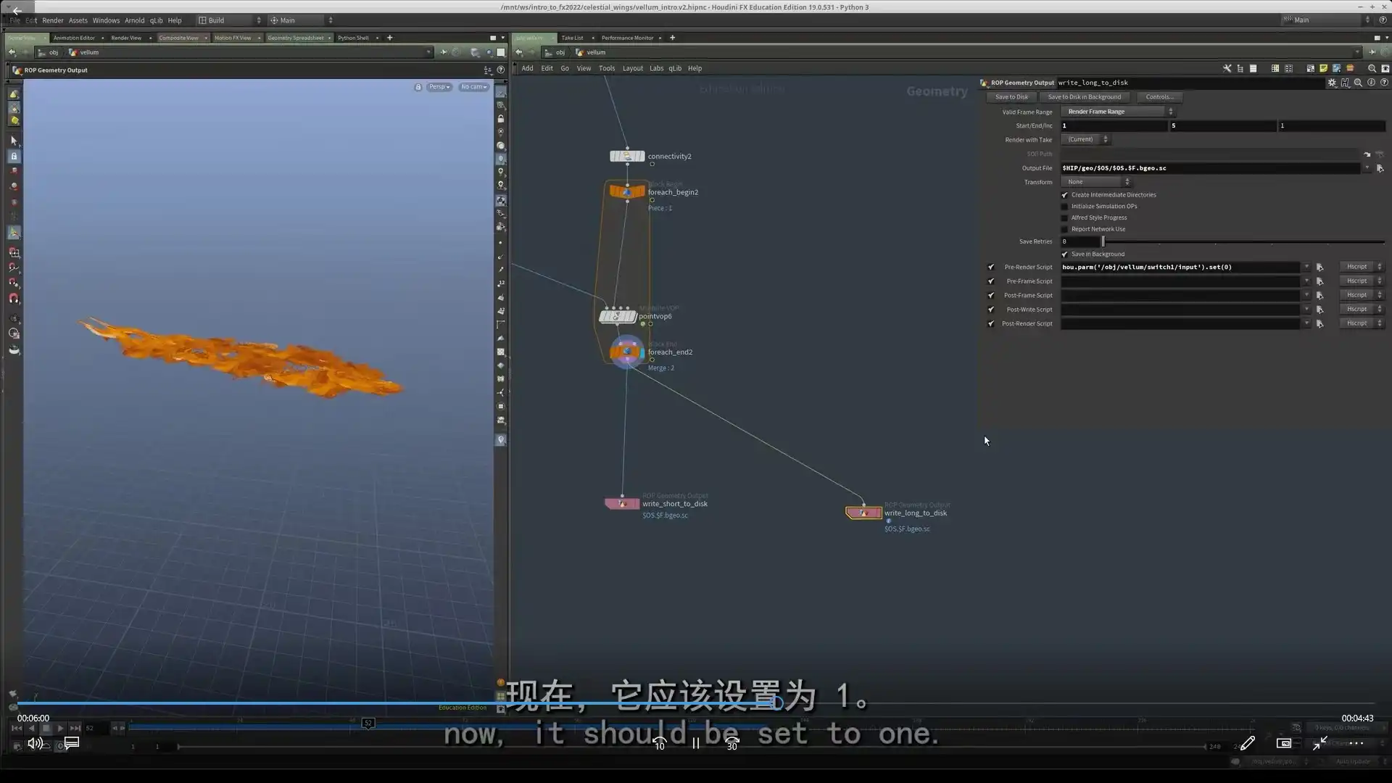Toggle the Post-Render Script enable checkbox
Screen dimensions: 1392x783
point(991,324)
